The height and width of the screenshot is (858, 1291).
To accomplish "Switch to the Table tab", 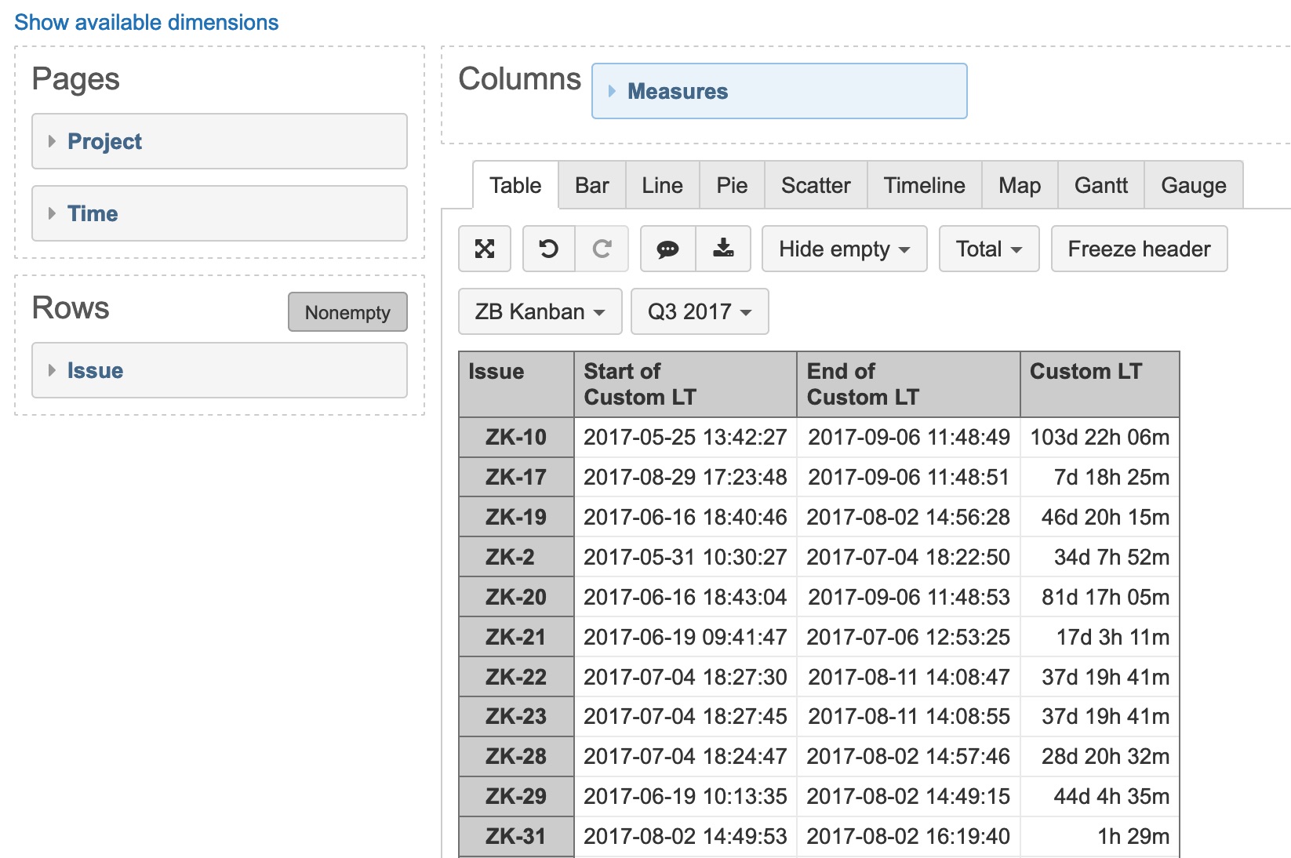I will tap(515, 185).
